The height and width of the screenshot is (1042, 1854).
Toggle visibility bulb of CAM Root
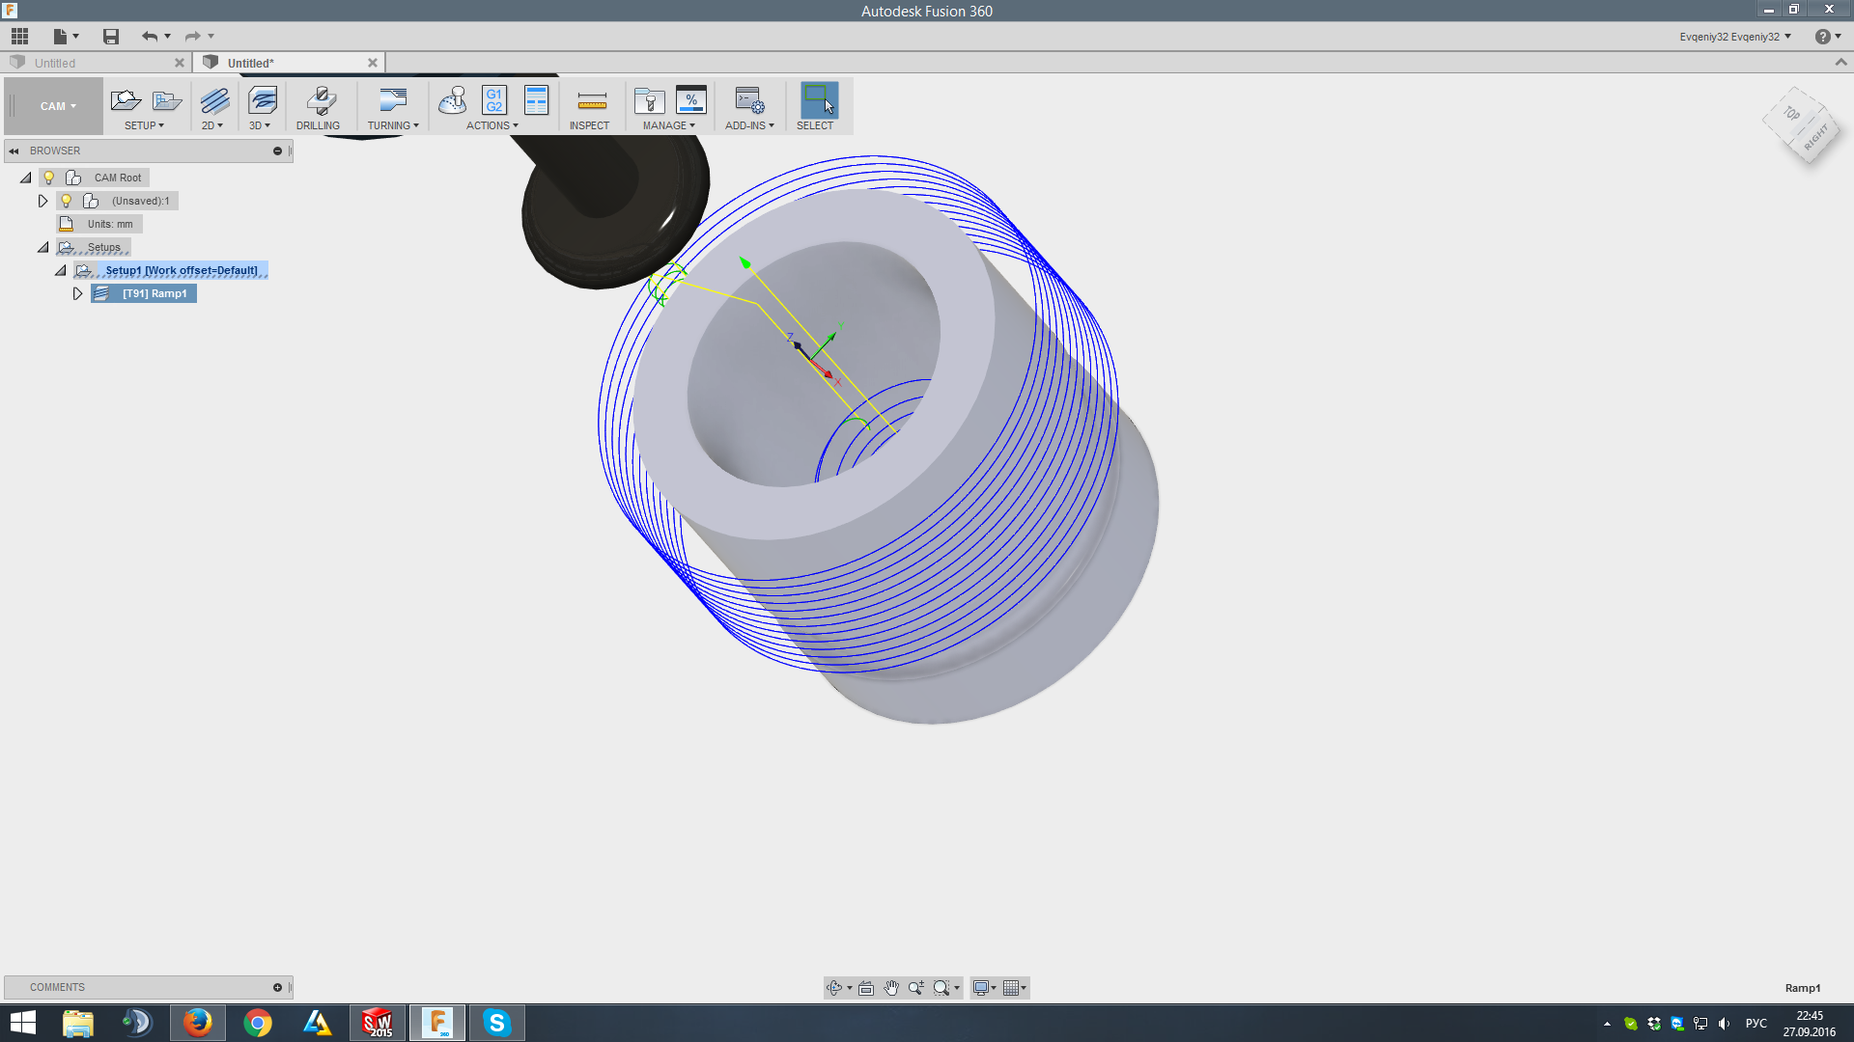49,178
